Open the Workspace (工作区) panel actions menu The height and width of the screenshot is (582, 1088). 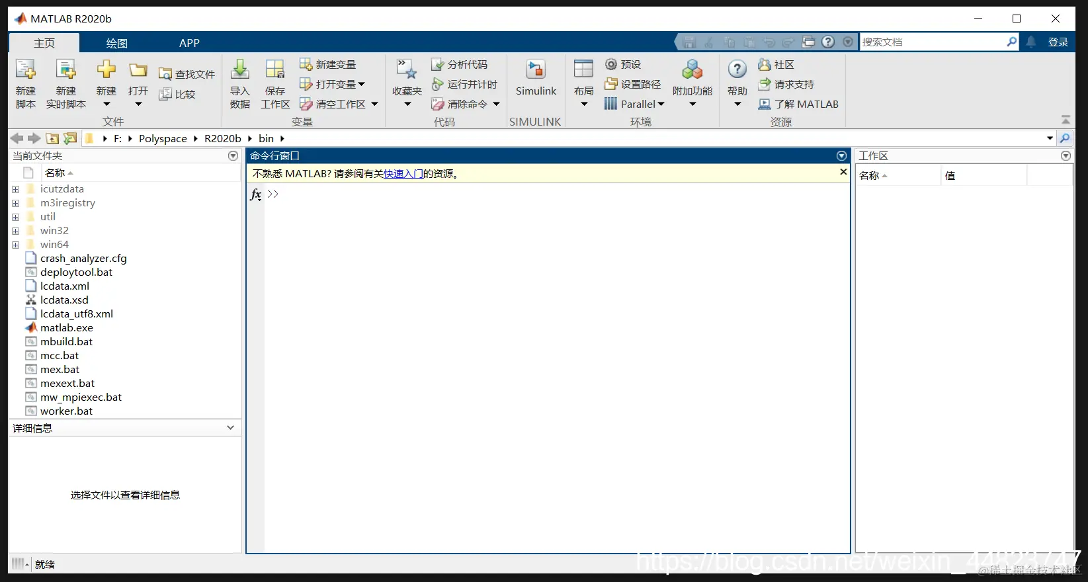1066,155
